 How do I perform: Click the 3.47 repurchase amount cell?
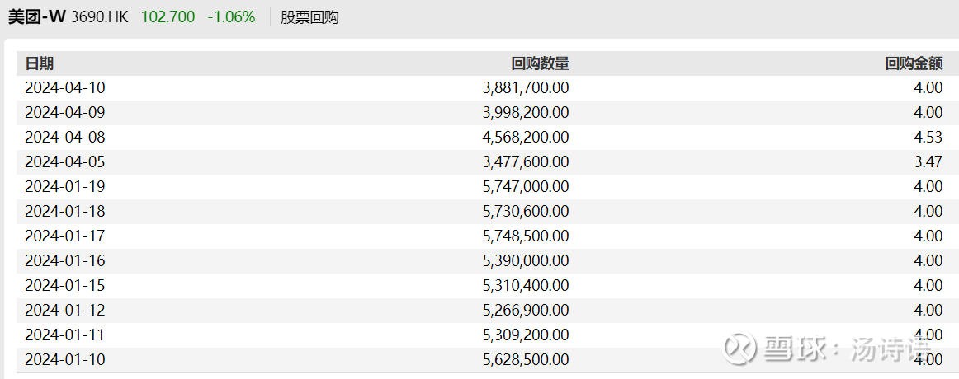(929, 162)
